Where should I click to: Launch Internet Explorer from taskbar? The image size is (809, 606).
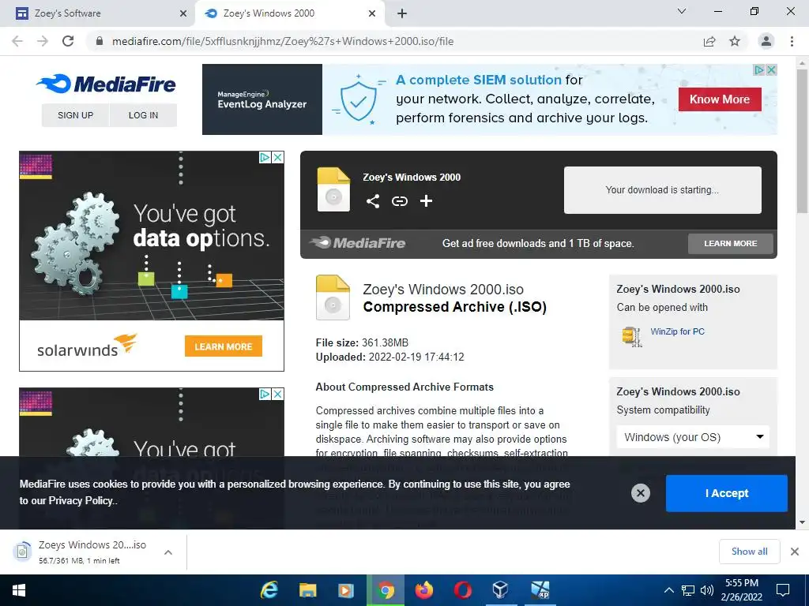[269, 590]
